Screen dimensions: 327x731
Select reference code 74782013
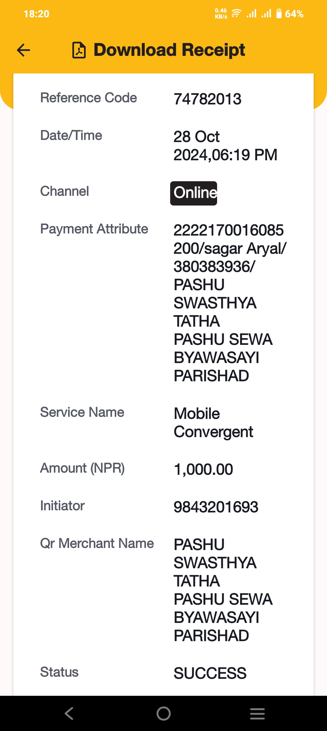[x=207, y=99]
